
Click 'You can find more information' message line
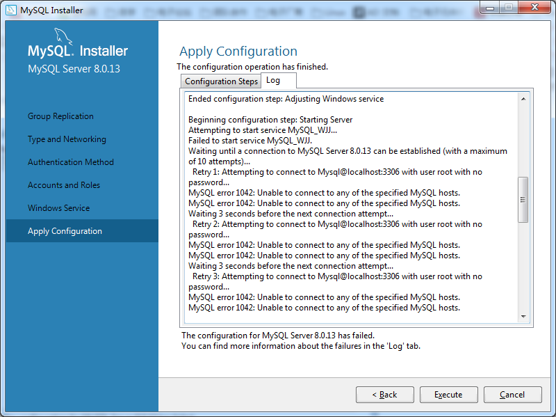(x=301, y=346)
